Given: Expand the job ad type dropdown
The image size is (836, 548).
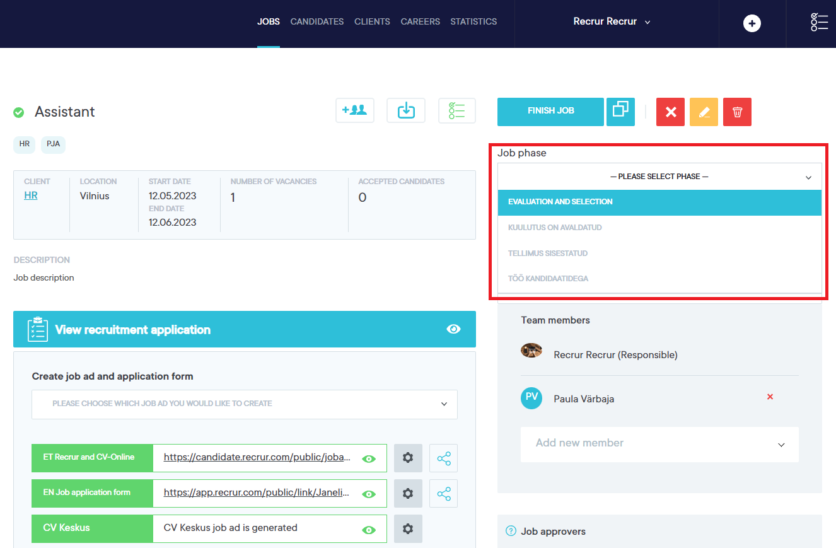Looking at the screenshot, I should [x=245, y=404].
